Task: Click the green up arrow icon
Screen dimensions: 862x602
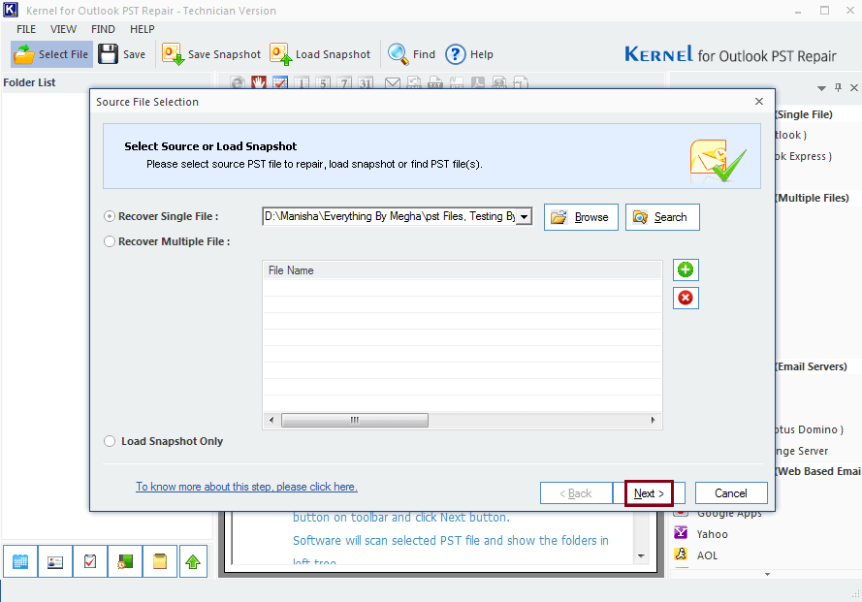Action: [x=193, y=561]
